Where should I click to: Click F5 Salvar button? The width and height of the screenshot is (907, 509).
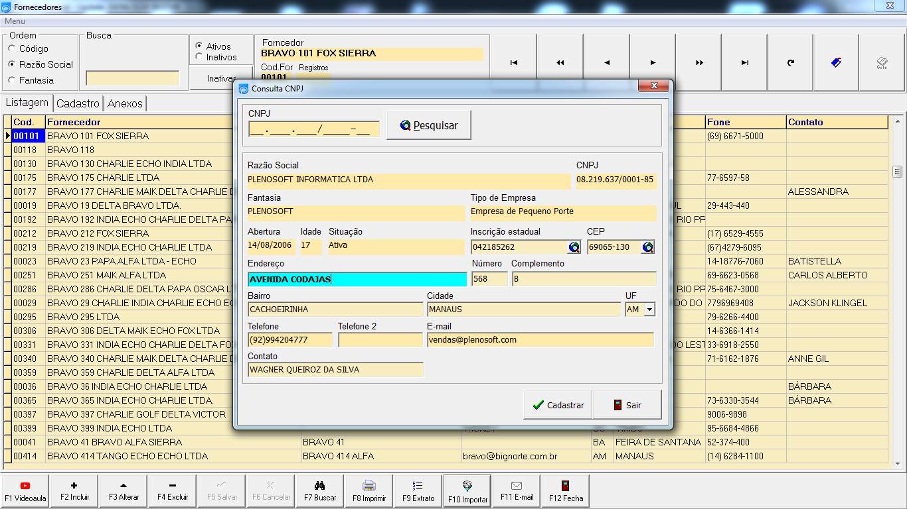tap(222, 490)
